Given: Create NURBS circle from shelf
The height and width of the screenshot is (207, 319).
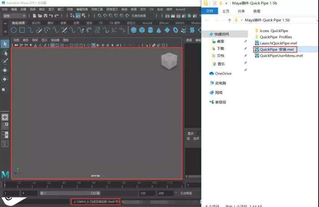Looking at the screenshot, I should point(14,30).
